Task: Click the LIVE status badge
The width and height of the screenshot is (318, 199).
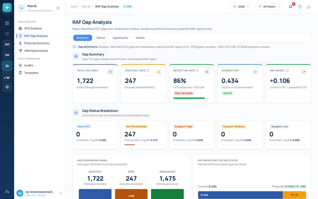Action: click(127, 6)
